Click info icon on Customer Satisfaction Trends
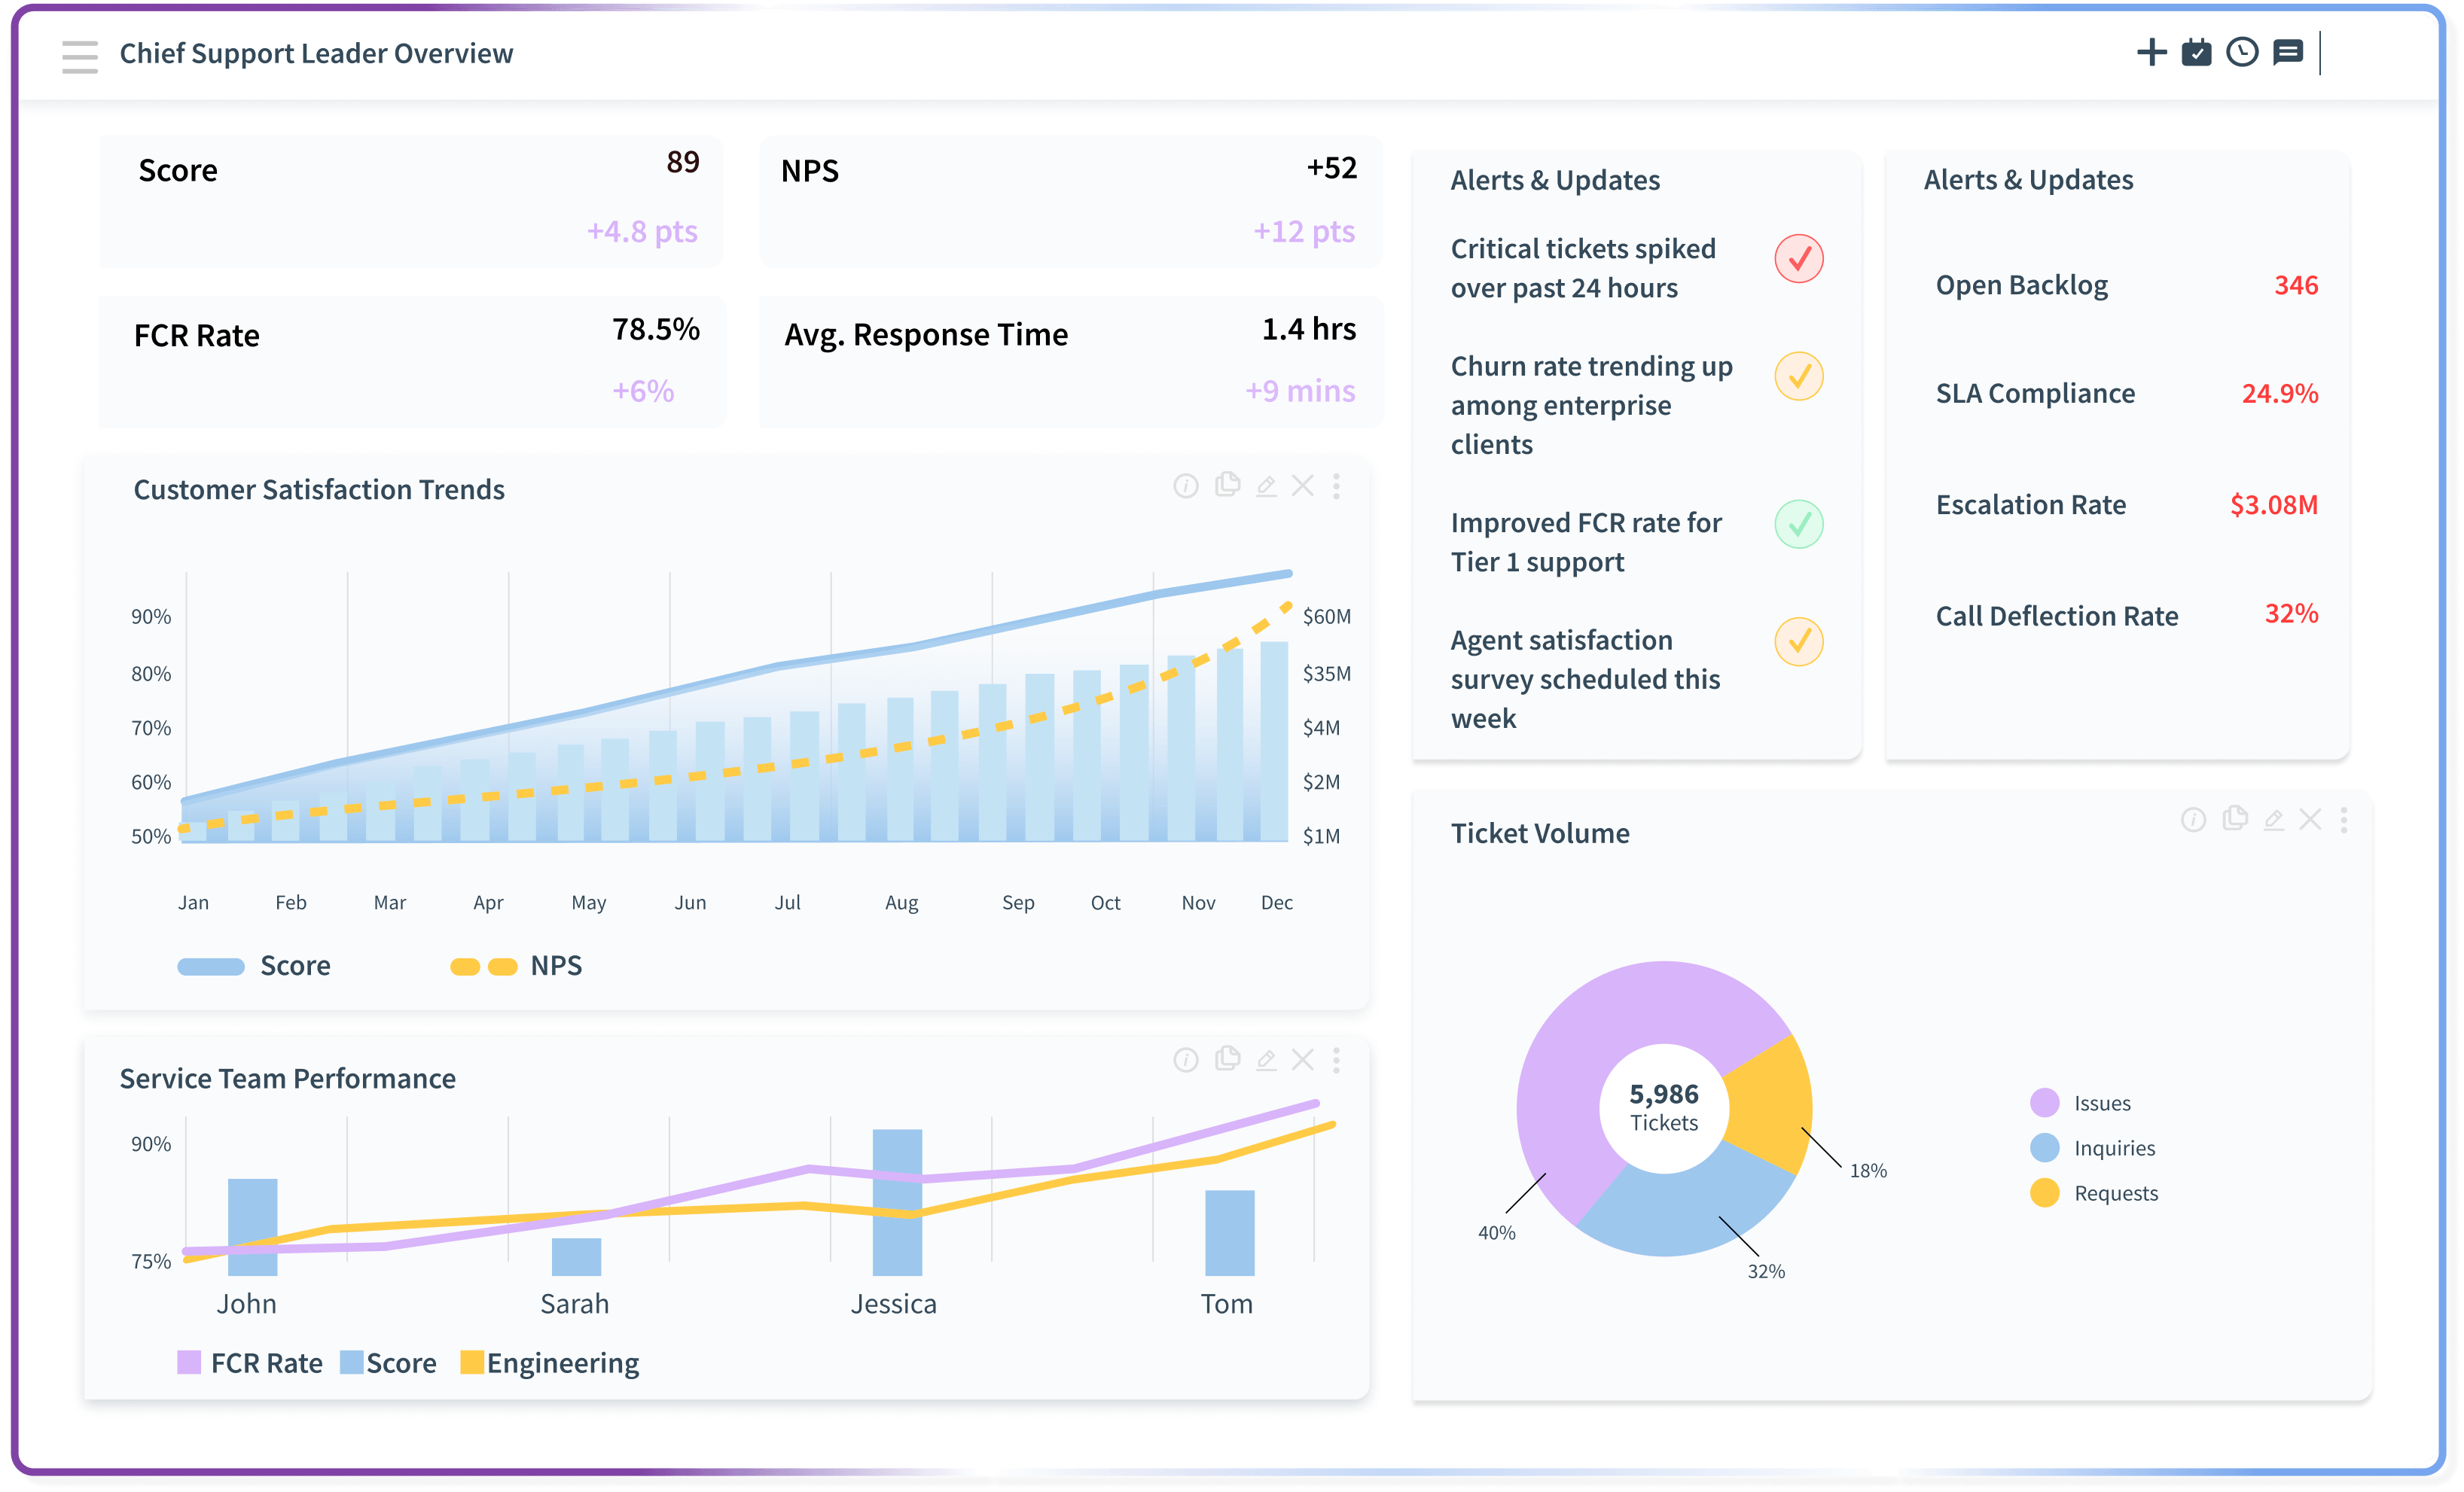This screenshot has width=2464, height=1492. [x=1186, y=486]
